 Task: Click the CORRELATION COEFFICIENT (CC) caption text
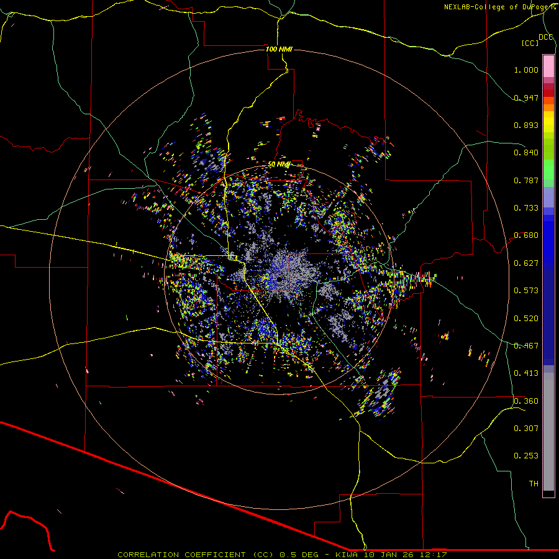(196, 555)
